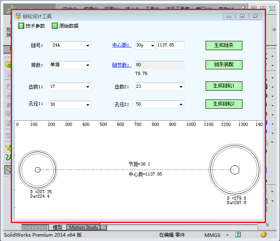
Task: Click the yellow tag icon in status bar
Action: click(264, 235)
